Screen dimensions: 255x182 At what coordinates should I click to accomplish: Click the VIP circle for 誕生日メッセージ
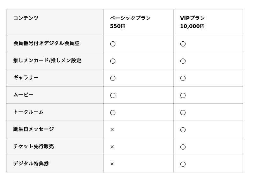(x=183, y=129)
